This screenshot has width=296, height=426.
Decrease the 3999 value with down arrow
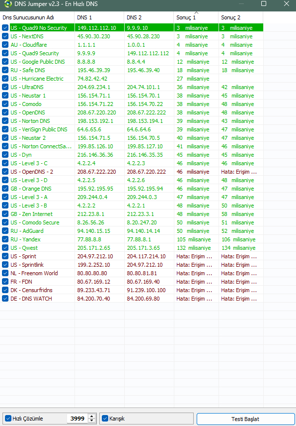tap(92, 421)
